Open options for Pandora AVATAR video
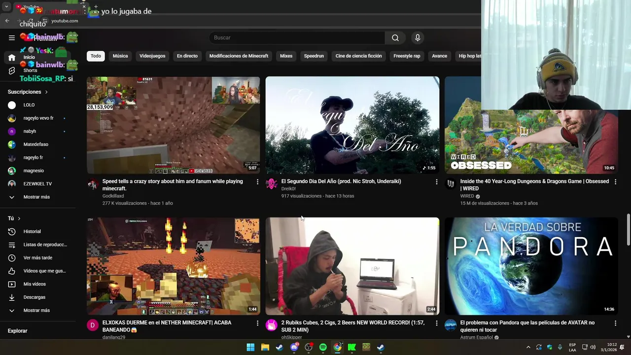 [x=615, y=323]
